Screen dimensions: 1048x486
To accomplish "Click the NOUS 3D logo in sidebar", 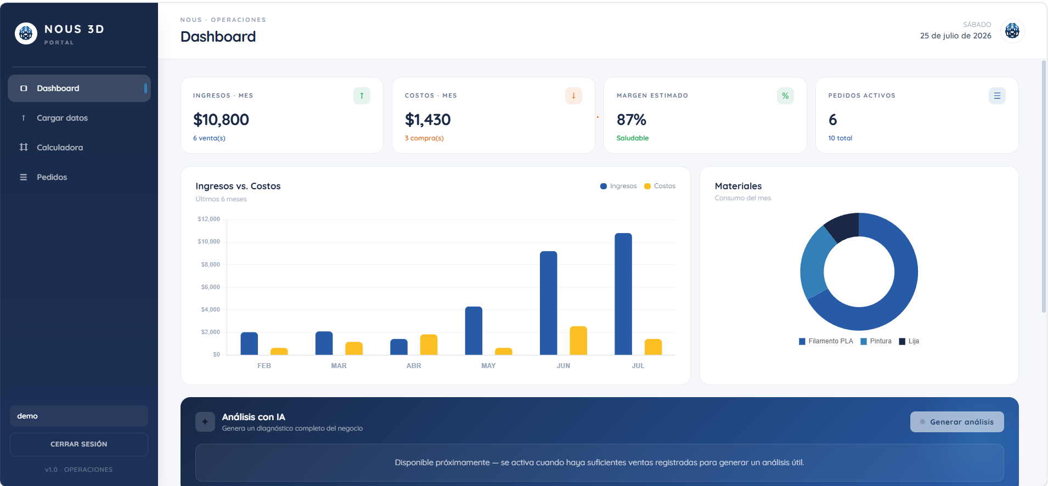I will point(26,33).
